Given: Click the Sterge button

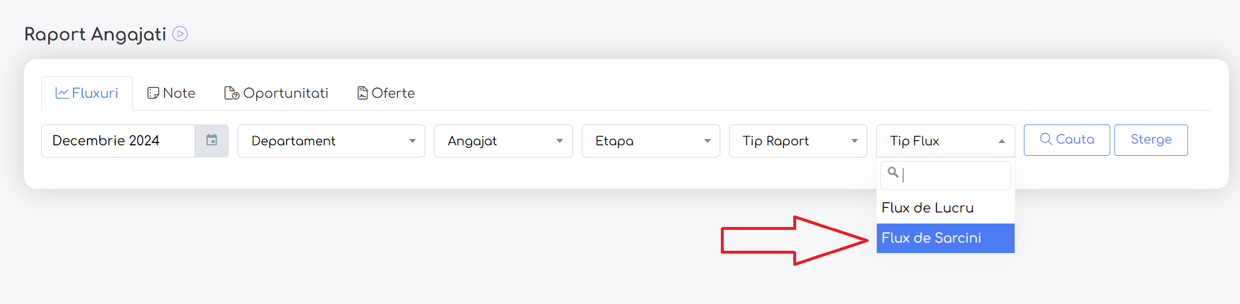Looking at the screenshot, I should pyautogui.click(x=1151, y=140).
